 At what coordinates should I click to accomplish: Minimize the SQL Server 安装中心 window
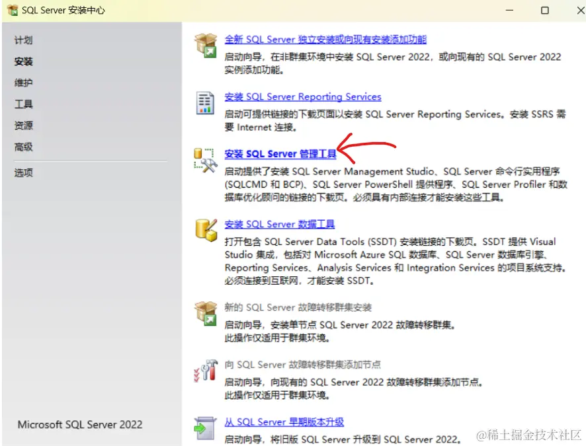pos(509,10)
